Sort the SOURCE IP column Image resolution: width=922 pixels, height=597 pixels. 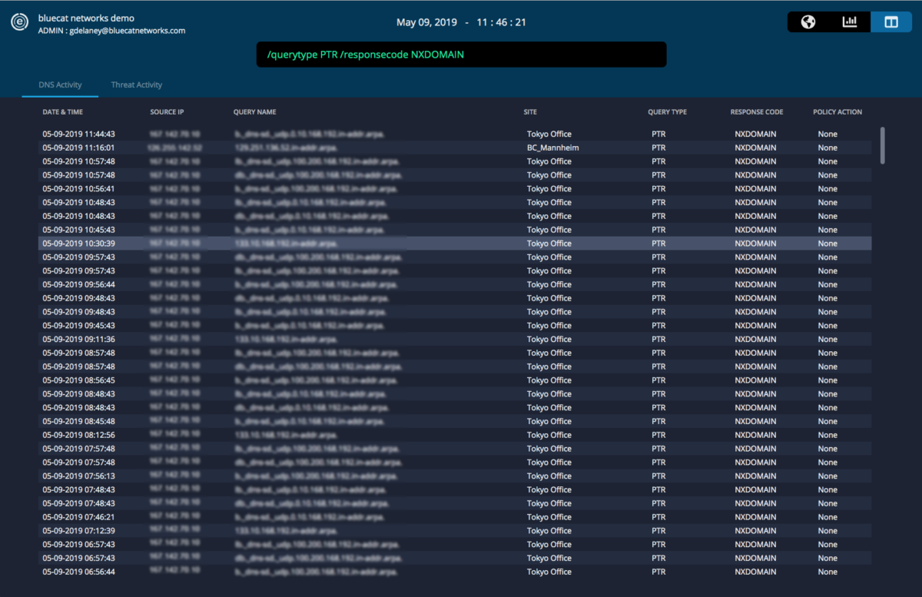point(167,111)
